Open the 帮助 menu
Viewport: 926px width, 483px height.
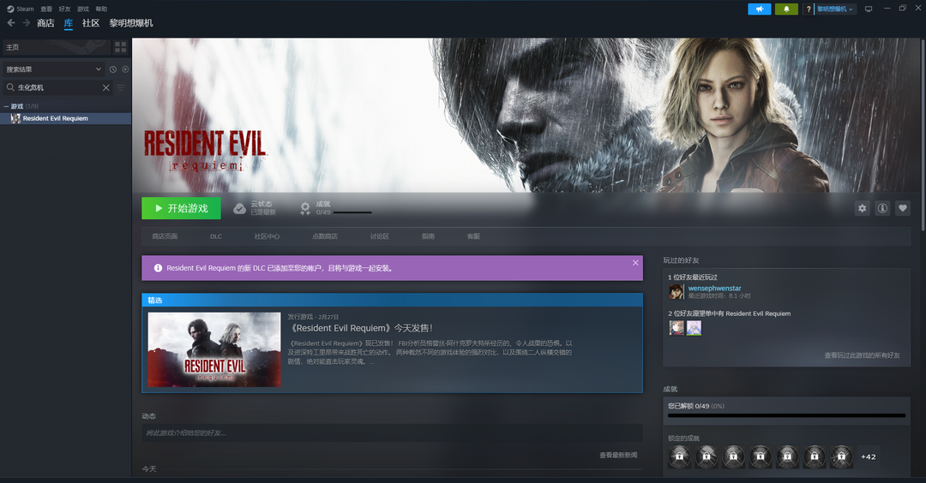coord(101,9)
